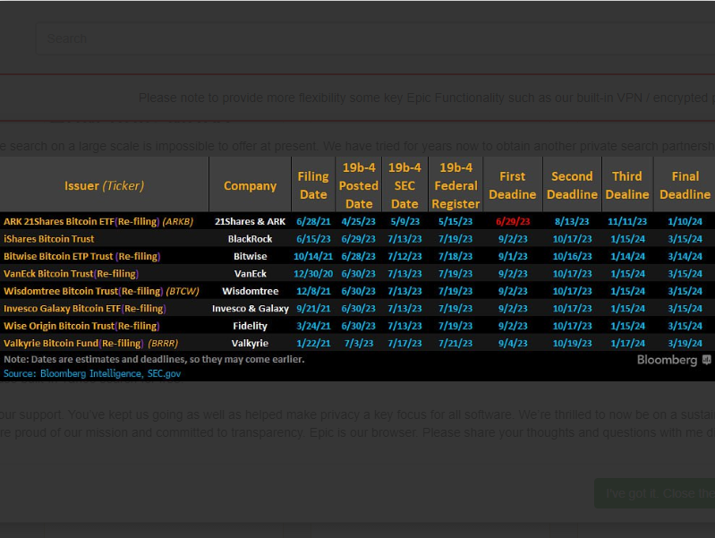Viewport: 715px width, 538px height.
Task: Click the 11/11/23 third deadline cell
Action: (x=627, y=221)
